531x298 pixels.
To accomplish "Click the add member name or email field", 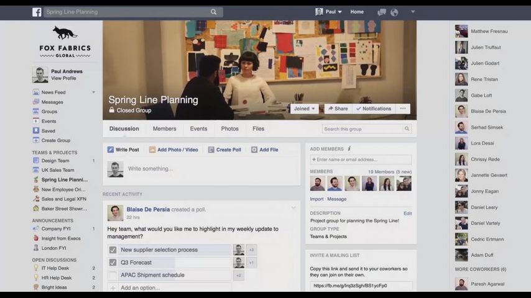I will click(361, 160).
